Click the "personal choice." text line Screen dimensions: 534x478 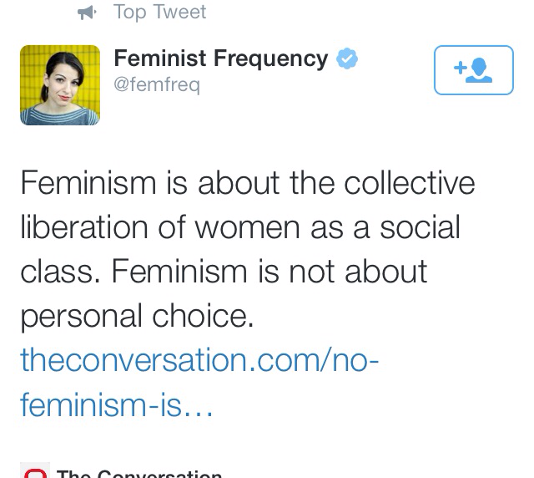coord(137,316)
